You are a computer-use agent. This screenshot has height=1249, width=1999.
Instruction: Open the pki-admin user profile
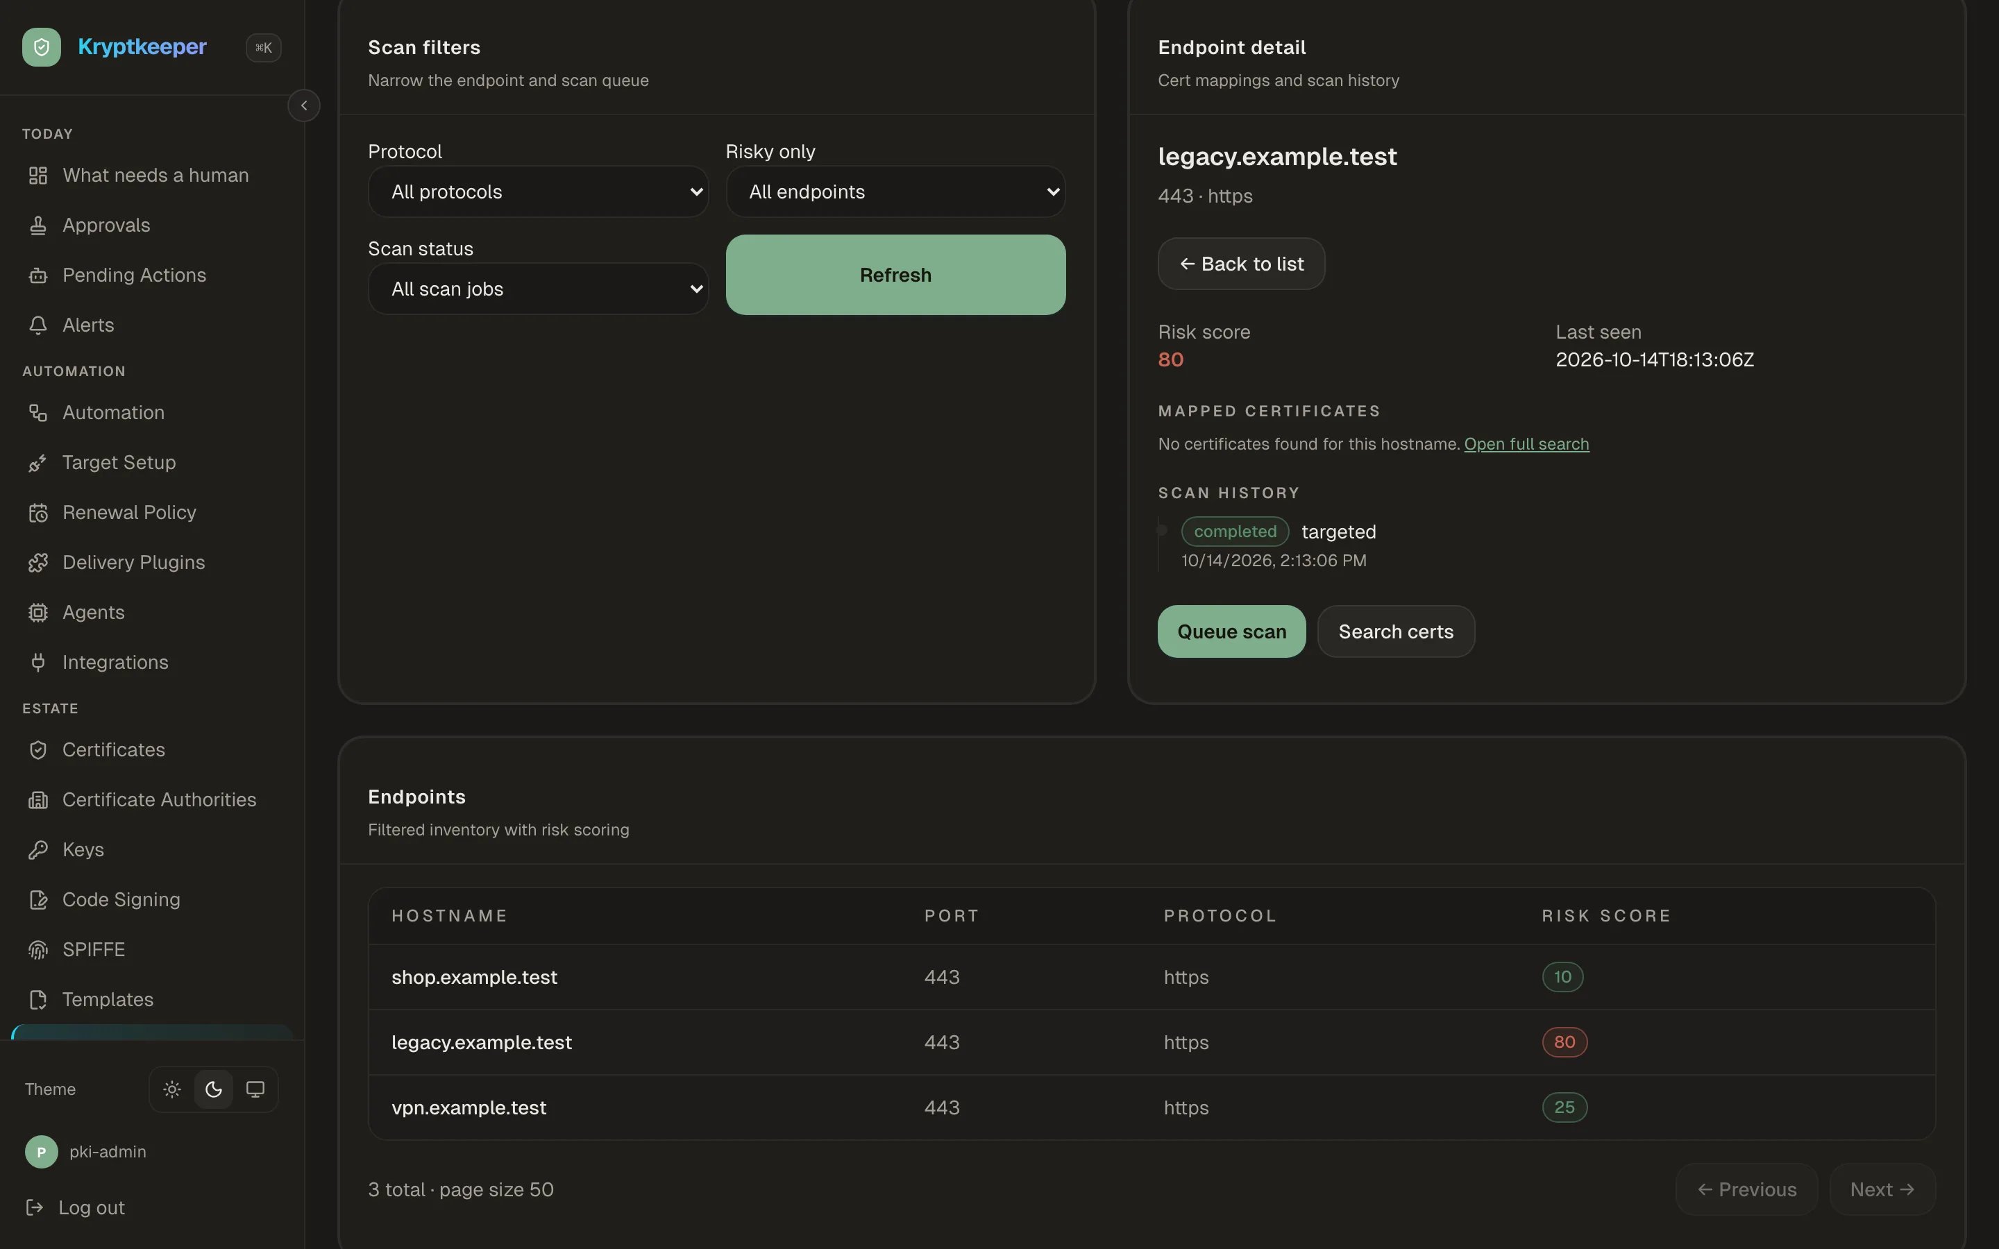click(x=86, y=1153)
